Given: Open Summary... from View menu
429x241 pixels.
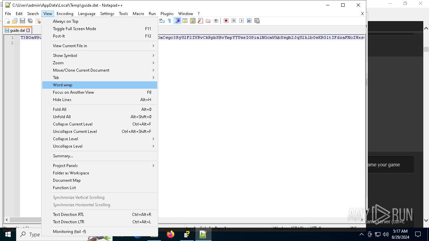Looking at the screenshot, I should click(x=100, y=156).
